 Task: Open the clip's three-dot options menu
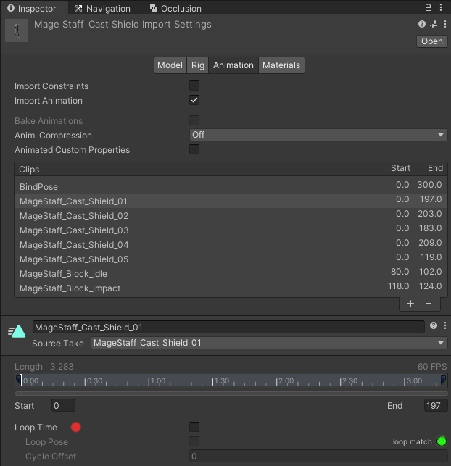tap(444, 326)
